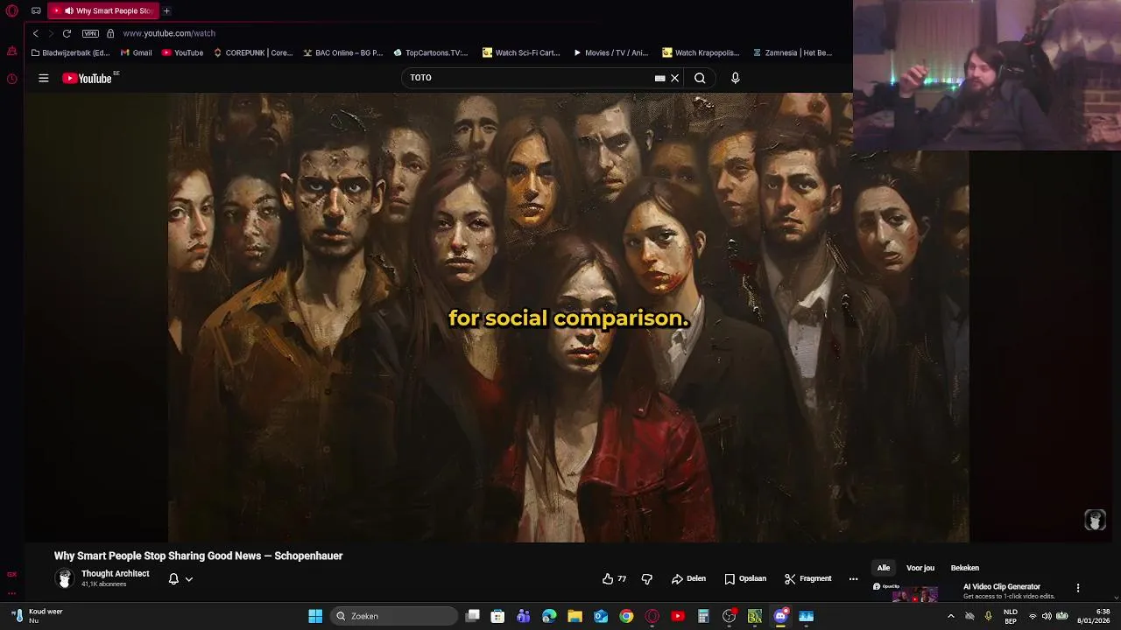Viewport: 1121px width, 630px height.
Task: Open Windows Start menu
Action: (315, 616)
